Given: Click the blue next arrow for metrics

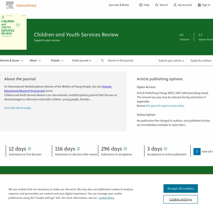Looking at the screenshot, I should [197, 152].
